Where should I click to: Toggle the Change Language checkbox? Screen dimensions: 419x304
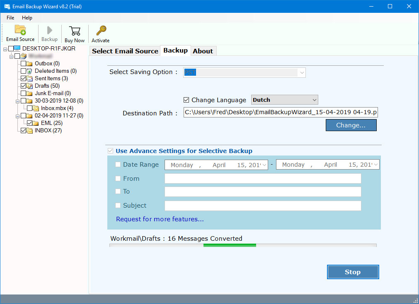click(x=186, y=100)
